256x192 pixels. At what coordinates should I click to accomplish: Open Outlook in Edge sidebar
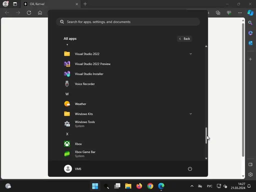pyautogui.click(x=250, y=43)
